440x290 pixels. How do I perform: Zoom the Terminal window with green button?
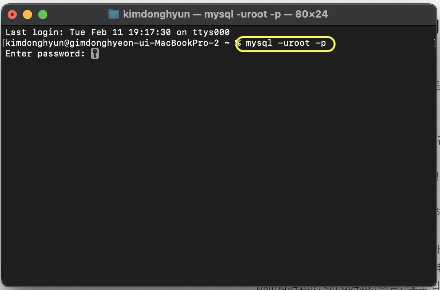(43, 14)
